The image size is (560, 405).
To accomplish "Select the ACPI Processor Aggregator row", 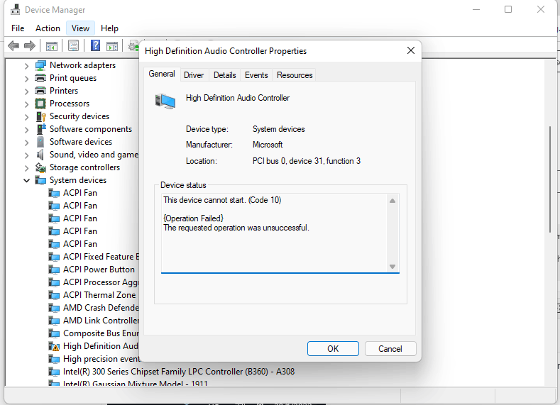I will coord(101,282).
